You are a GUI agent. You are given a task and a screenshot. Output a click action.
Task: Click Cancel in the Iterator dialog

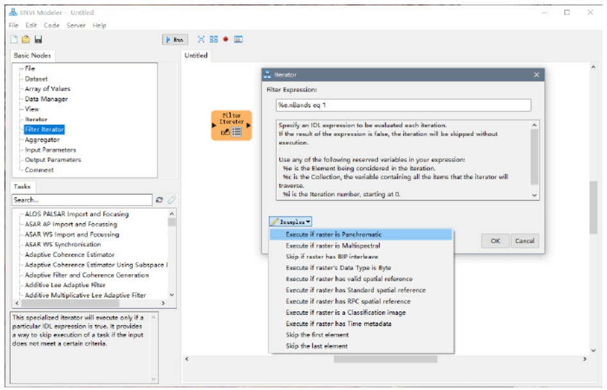click(x=524, y=241)
